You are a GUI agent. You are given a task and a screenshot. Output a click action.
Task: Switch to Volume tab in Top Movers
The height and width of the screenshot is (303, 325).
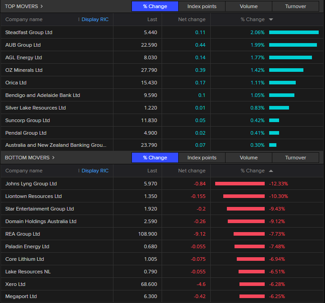pyautogui.click(x=249, y=6)
